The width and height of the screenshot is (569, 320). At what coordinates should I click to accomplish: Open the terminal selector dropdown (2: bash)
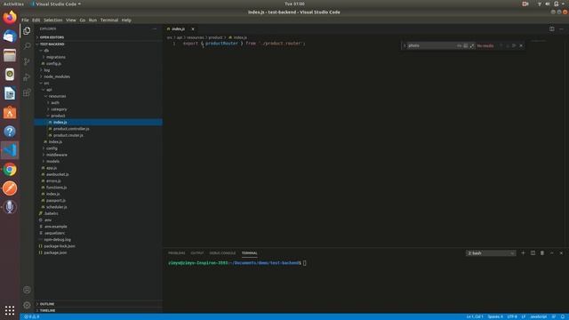pyautogui.click(x=491, y=253)
